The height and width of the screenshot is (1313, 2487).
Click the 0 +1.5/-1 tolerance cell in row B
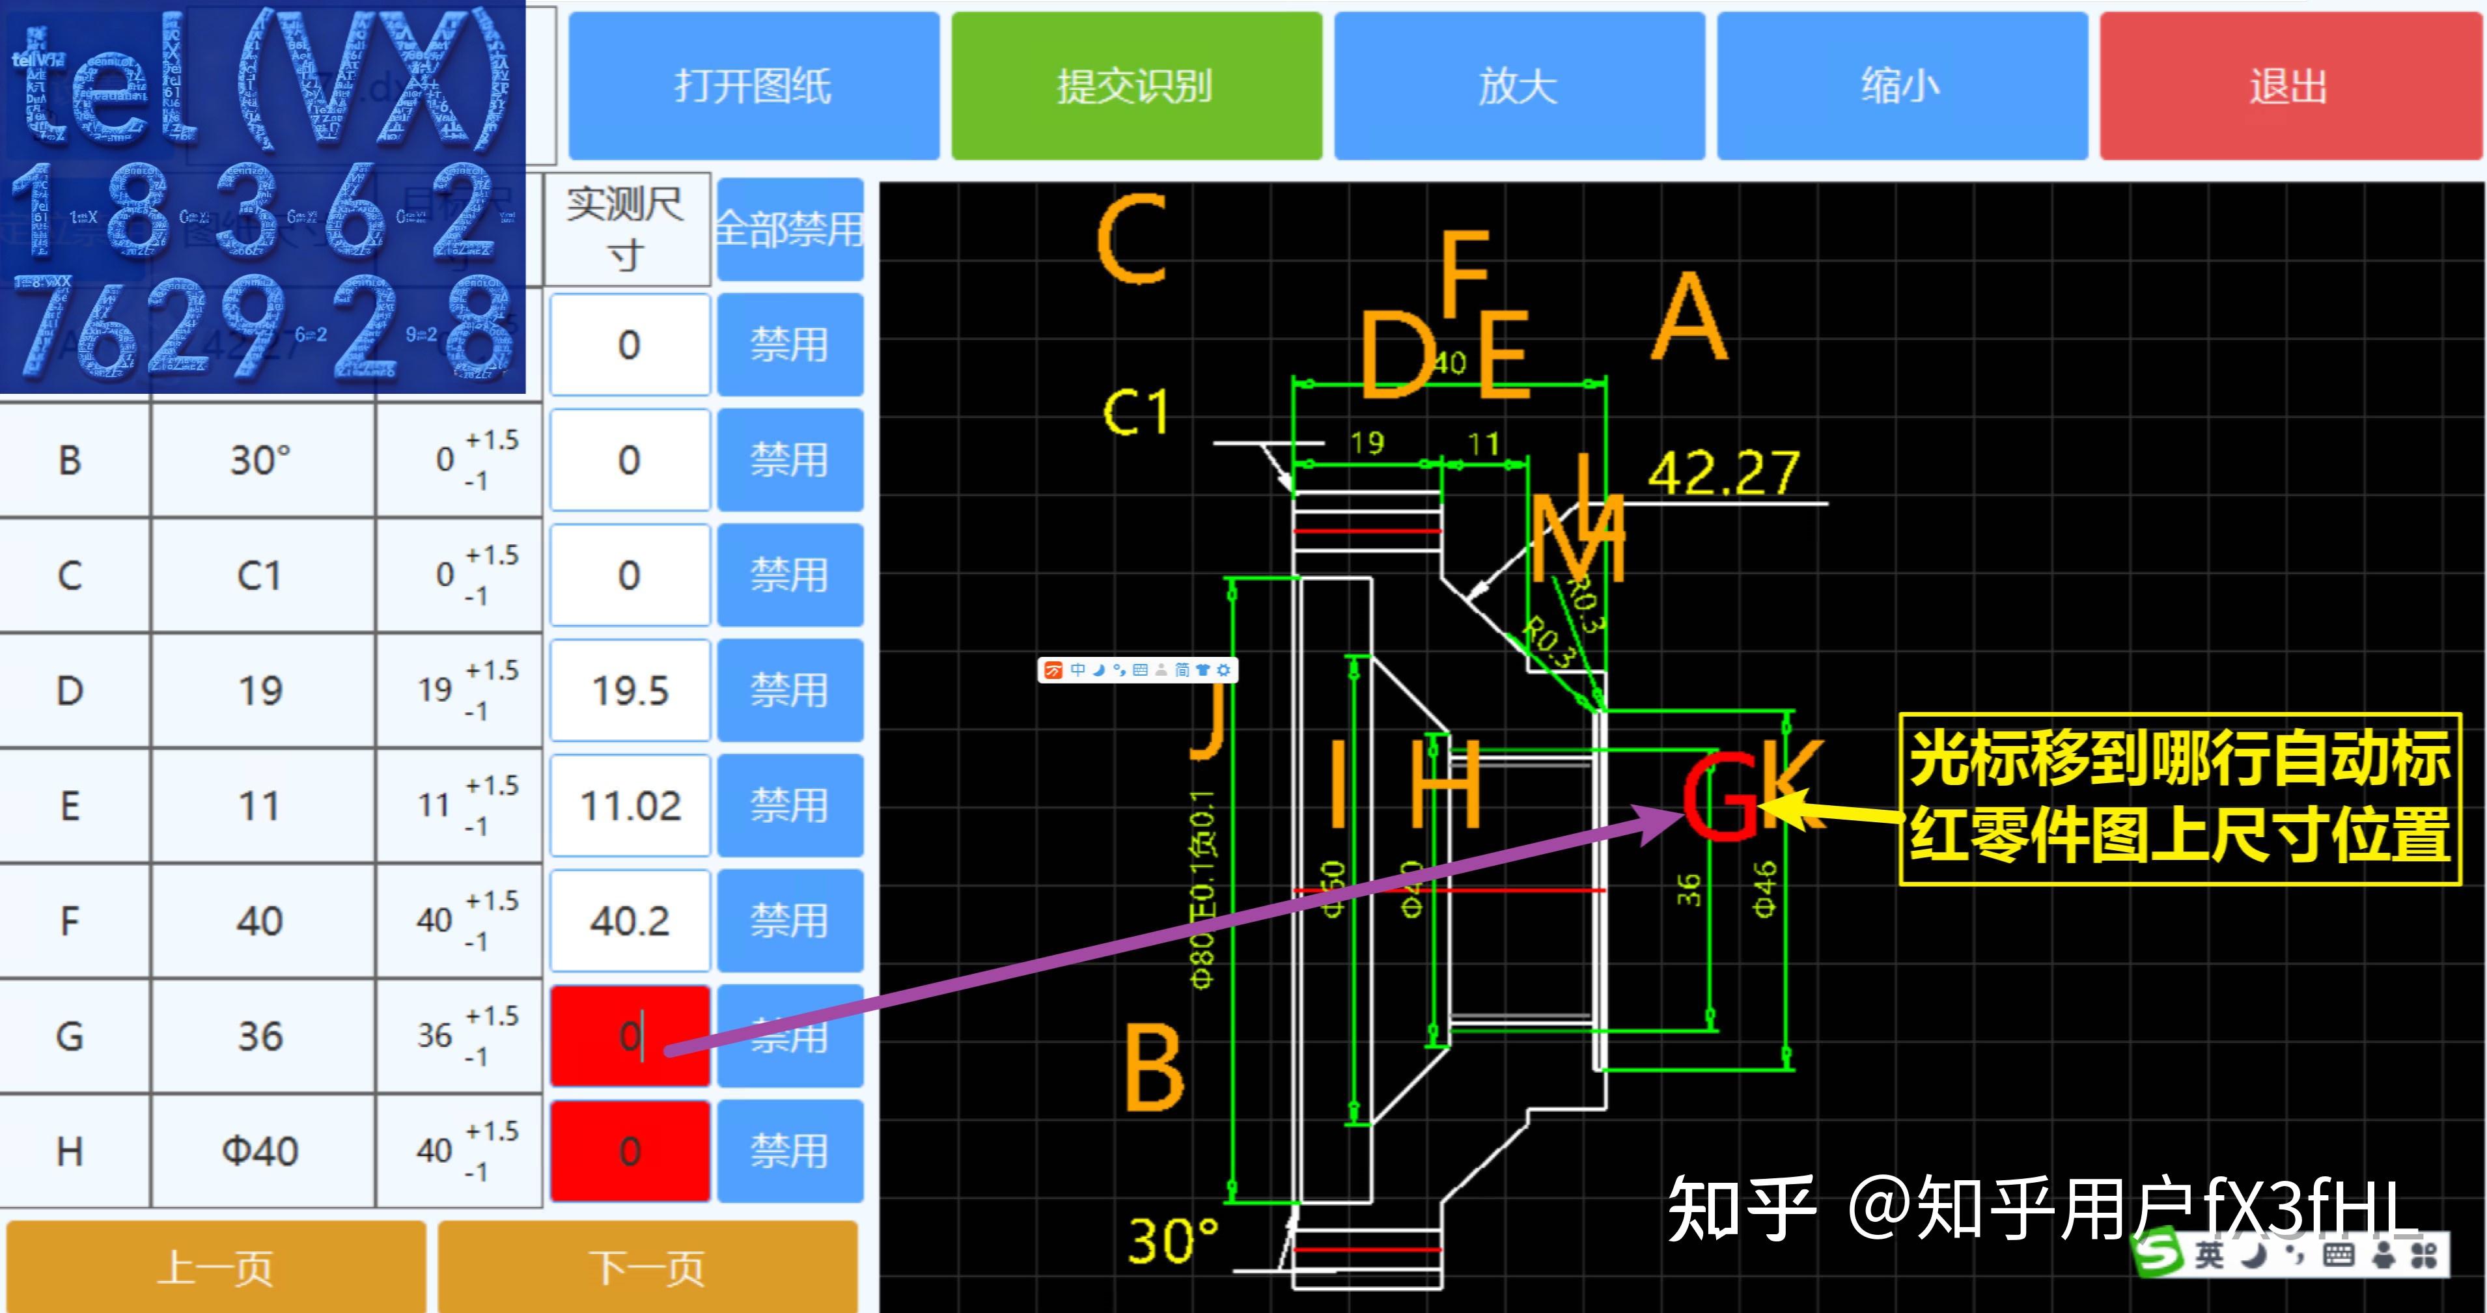(460, 460)
